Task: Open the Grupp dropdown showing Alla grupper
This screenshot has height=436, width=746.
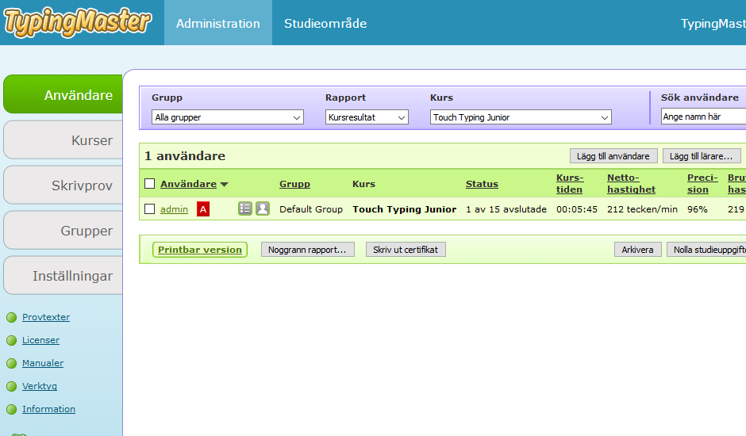Action: 228,117
